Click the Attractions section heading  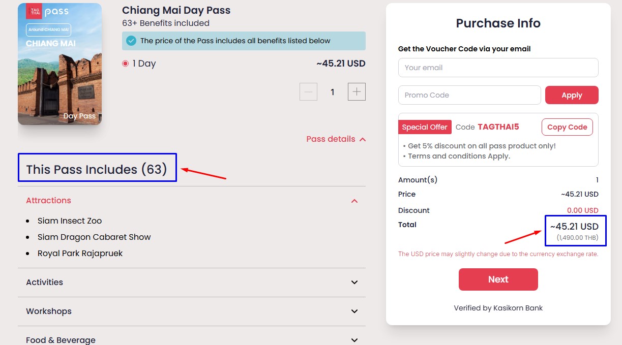point(48,201)
